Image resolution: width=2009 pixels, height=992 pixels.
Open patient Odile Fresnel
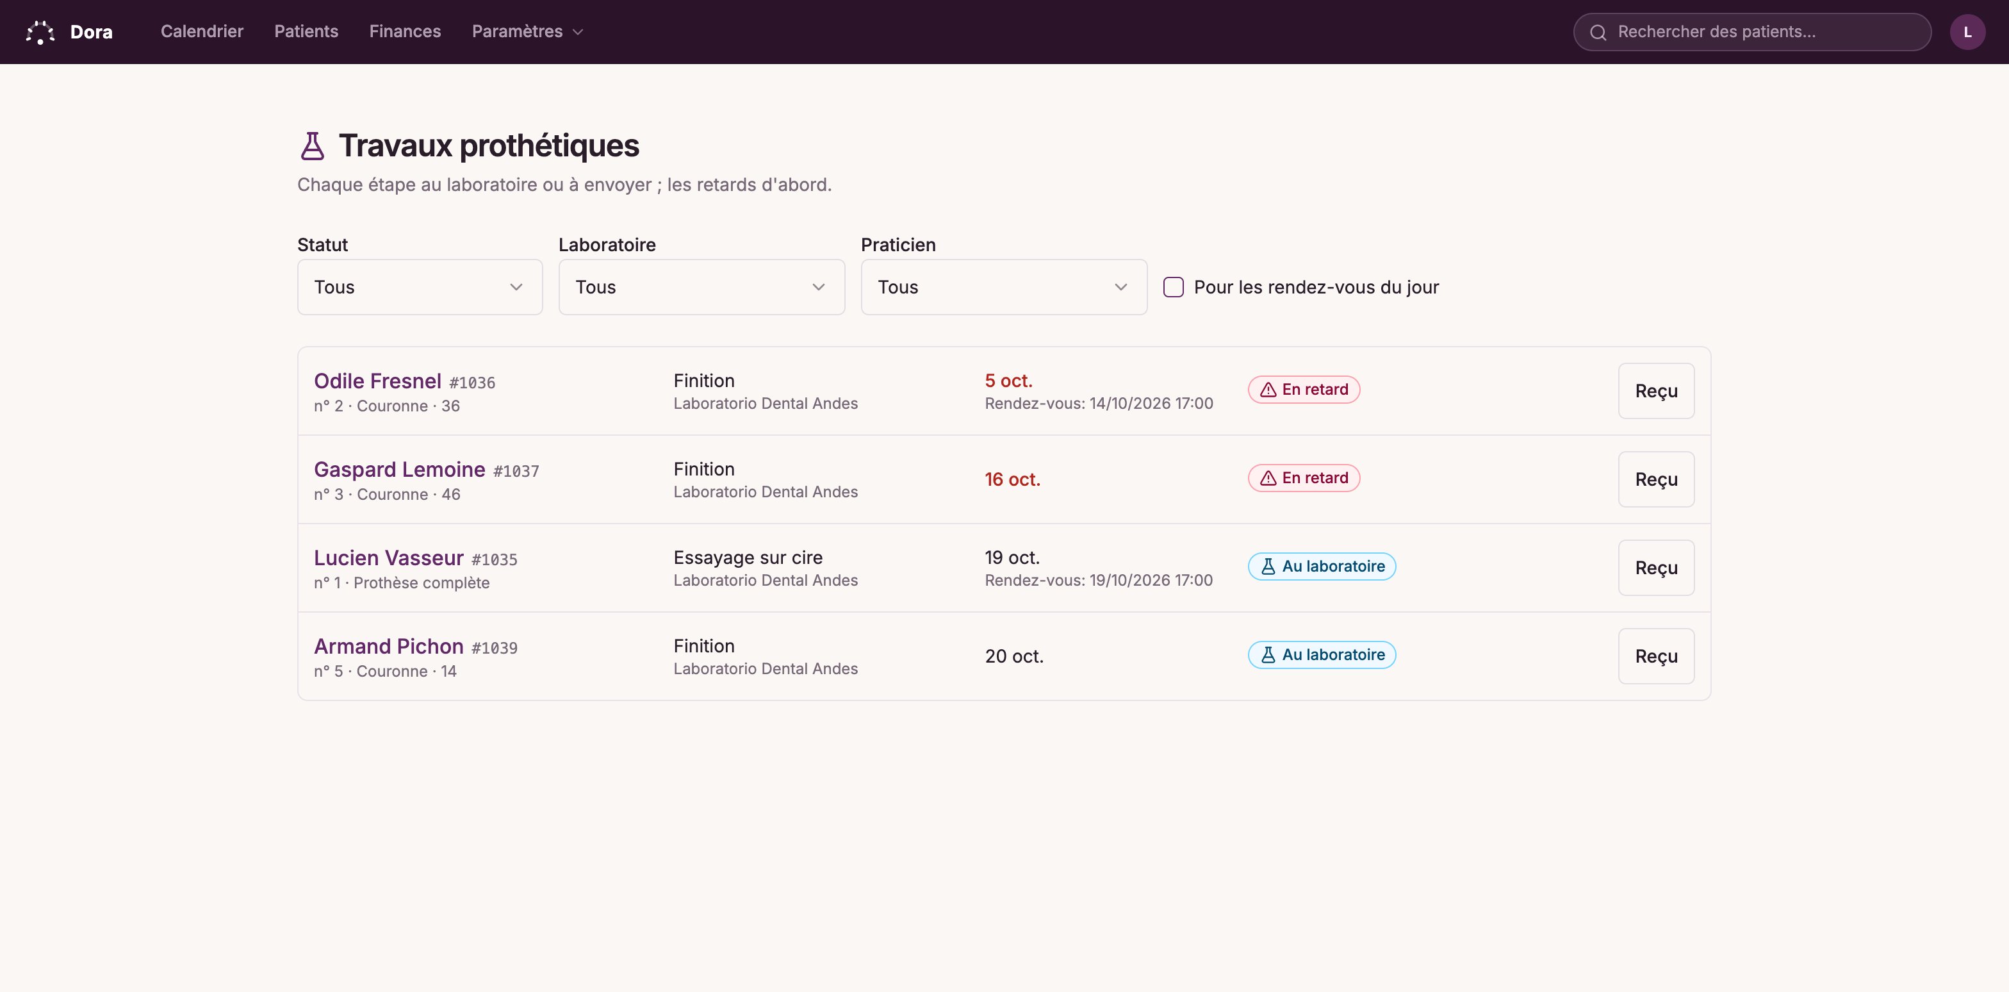pos(377,381)
